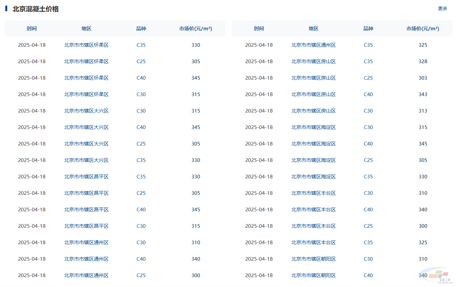Click 丰台区 link in the C35 row

click(313, 243)
